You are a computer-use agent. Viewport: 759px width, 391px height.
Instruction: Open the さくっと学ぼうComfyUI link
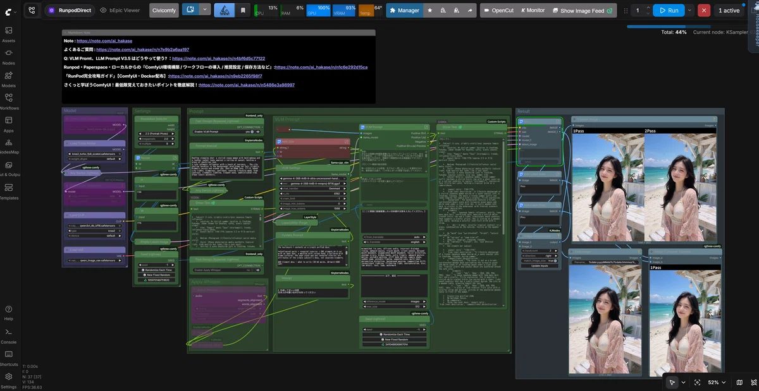pos(247,85)
